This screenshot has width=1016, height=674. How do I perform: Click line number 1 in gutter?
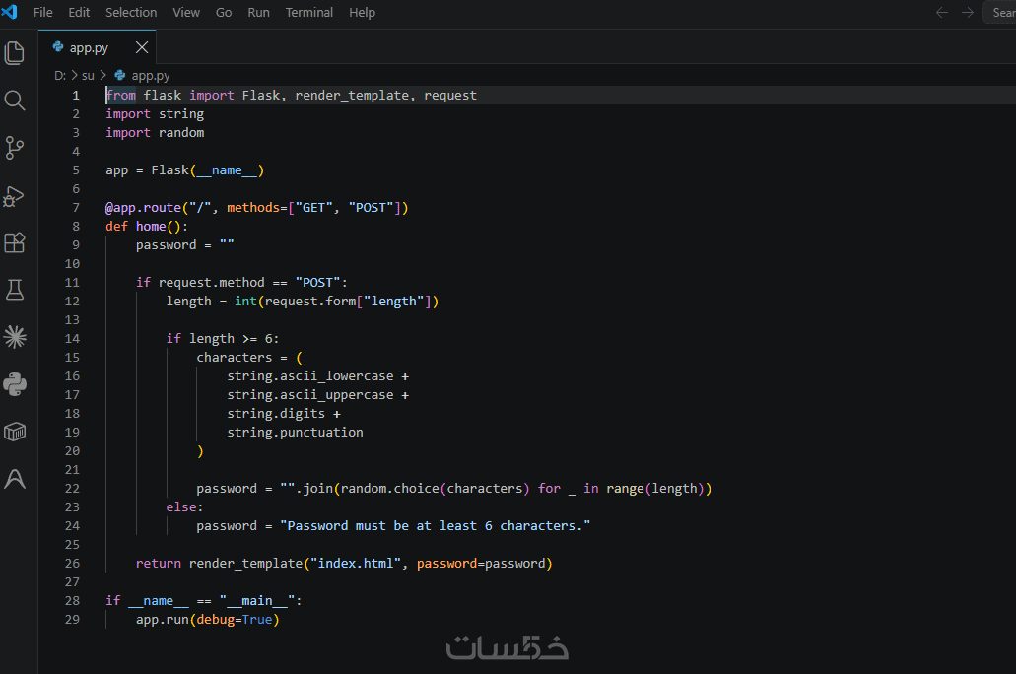coord(76,96)
